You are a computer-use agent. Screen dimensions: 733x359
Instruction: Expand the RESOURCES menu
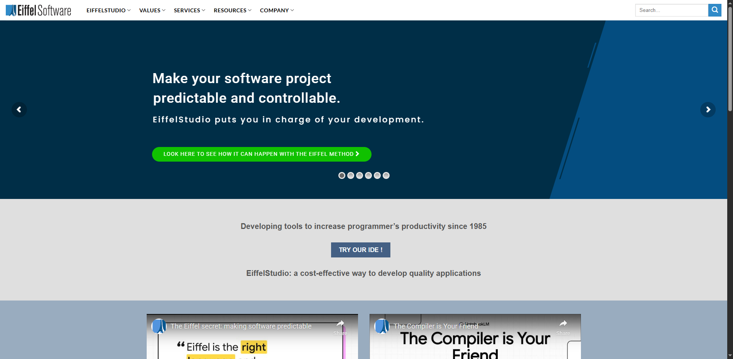point(233,10)
